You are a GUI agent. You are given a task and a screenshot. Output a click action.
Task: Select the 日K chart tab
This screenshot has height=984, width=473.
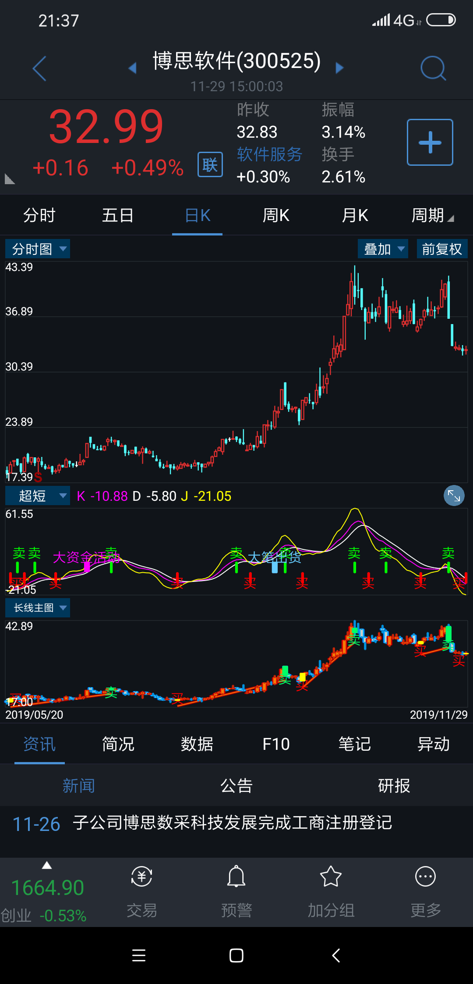click(198, 215)
